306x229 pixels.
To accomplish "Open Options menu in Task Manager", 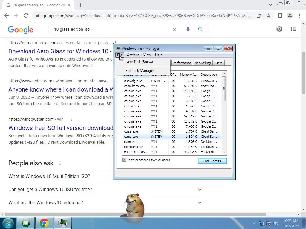I will click(x=133, y=55).
